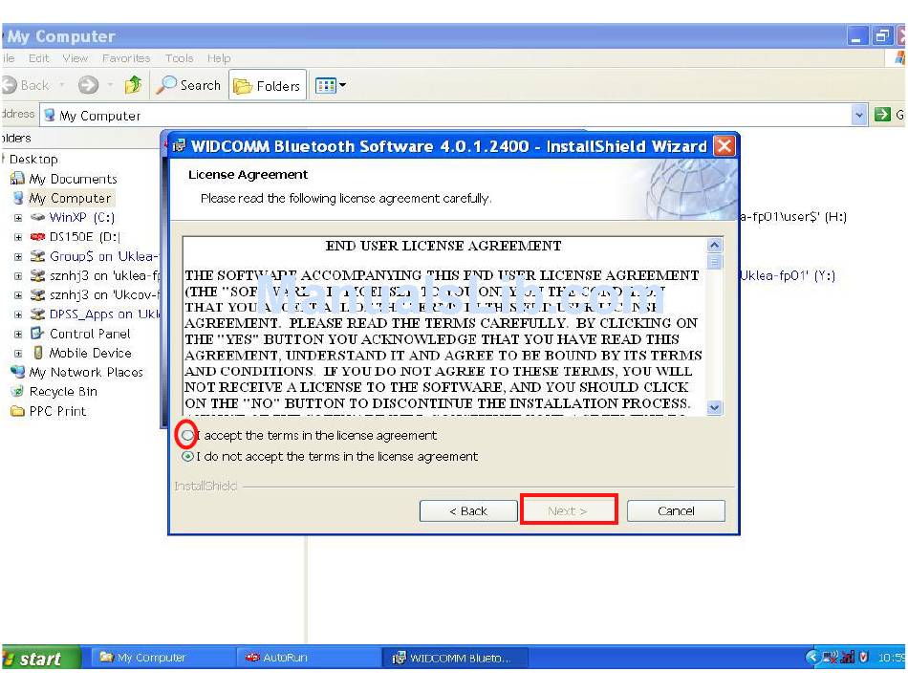Screen dimensions: 908x693
Task: Click the Back button in InstallShield Wizard
Action: pyautogui.click(x=468, y=511)
